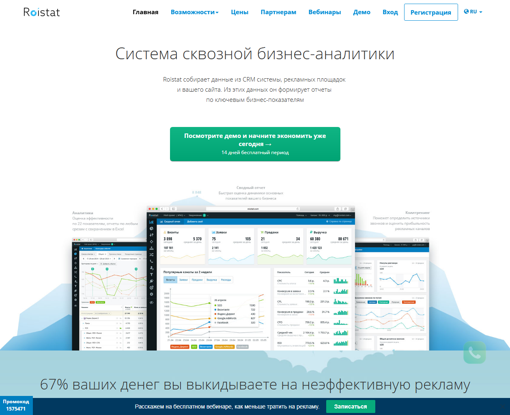Expand Помощь dropdown in center dashboard
510x415 pixels.
[x=301, y=215]
